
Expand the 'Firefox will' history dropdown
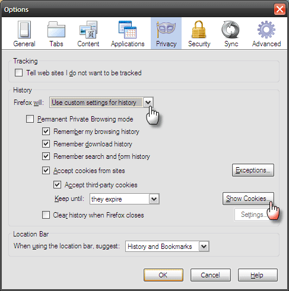[x=101, y=103]
